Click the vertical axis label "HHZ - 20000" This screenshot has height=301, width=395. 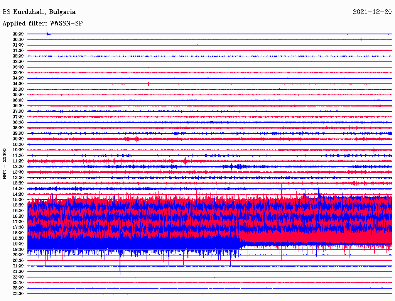coord(5,164)
